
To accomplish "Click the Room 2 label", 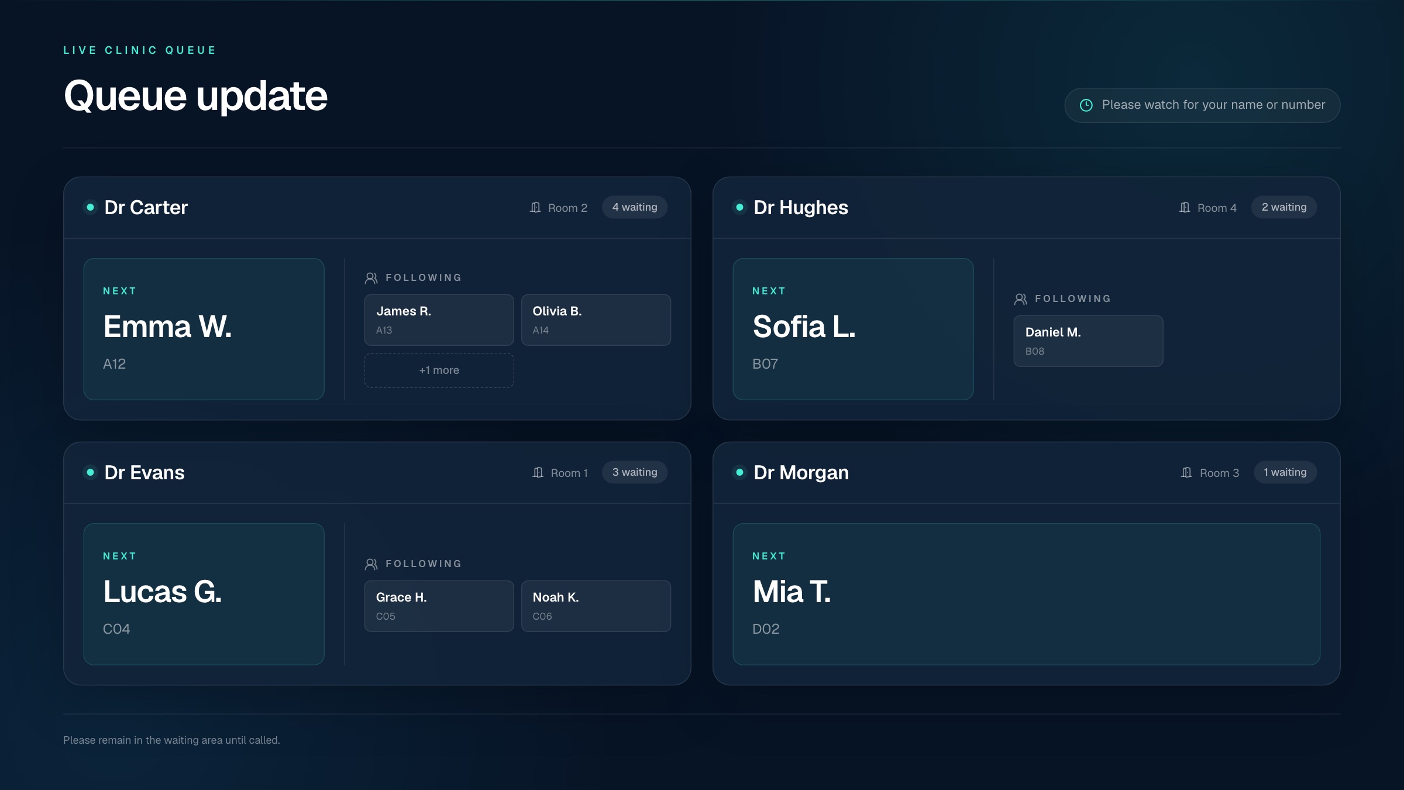I will [x=567, y=208].
